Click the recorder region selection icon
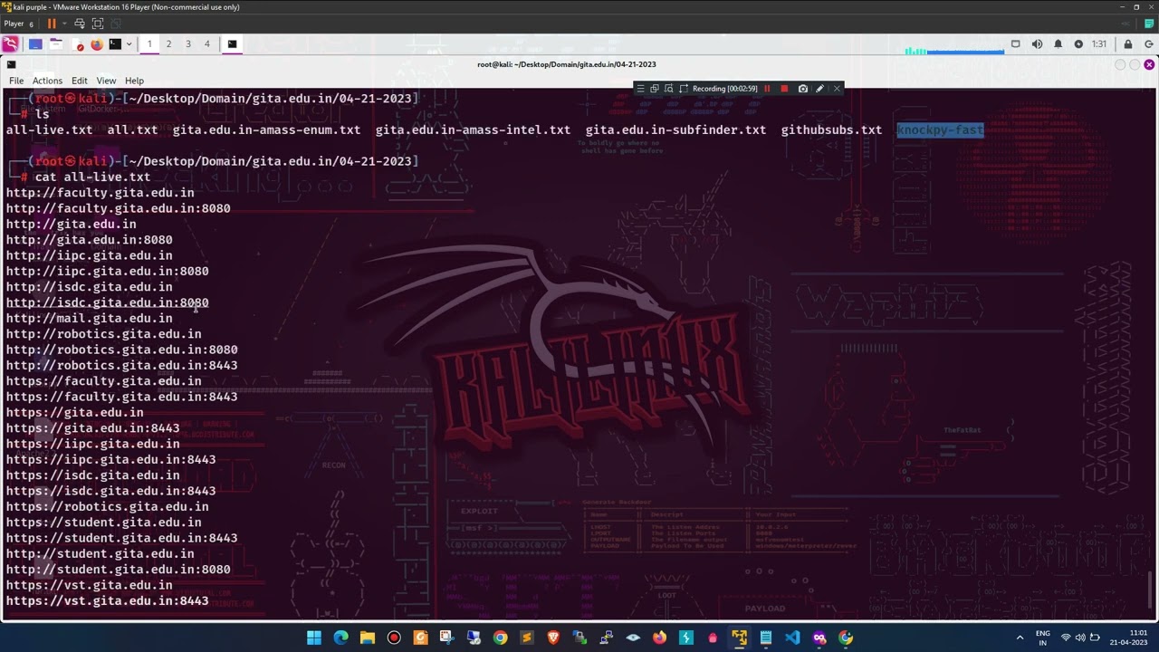The image size is (1159, 652). point(684,89)
